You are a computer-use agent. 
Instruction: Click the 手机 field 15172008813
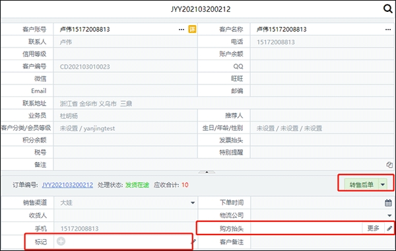point(126,229)
